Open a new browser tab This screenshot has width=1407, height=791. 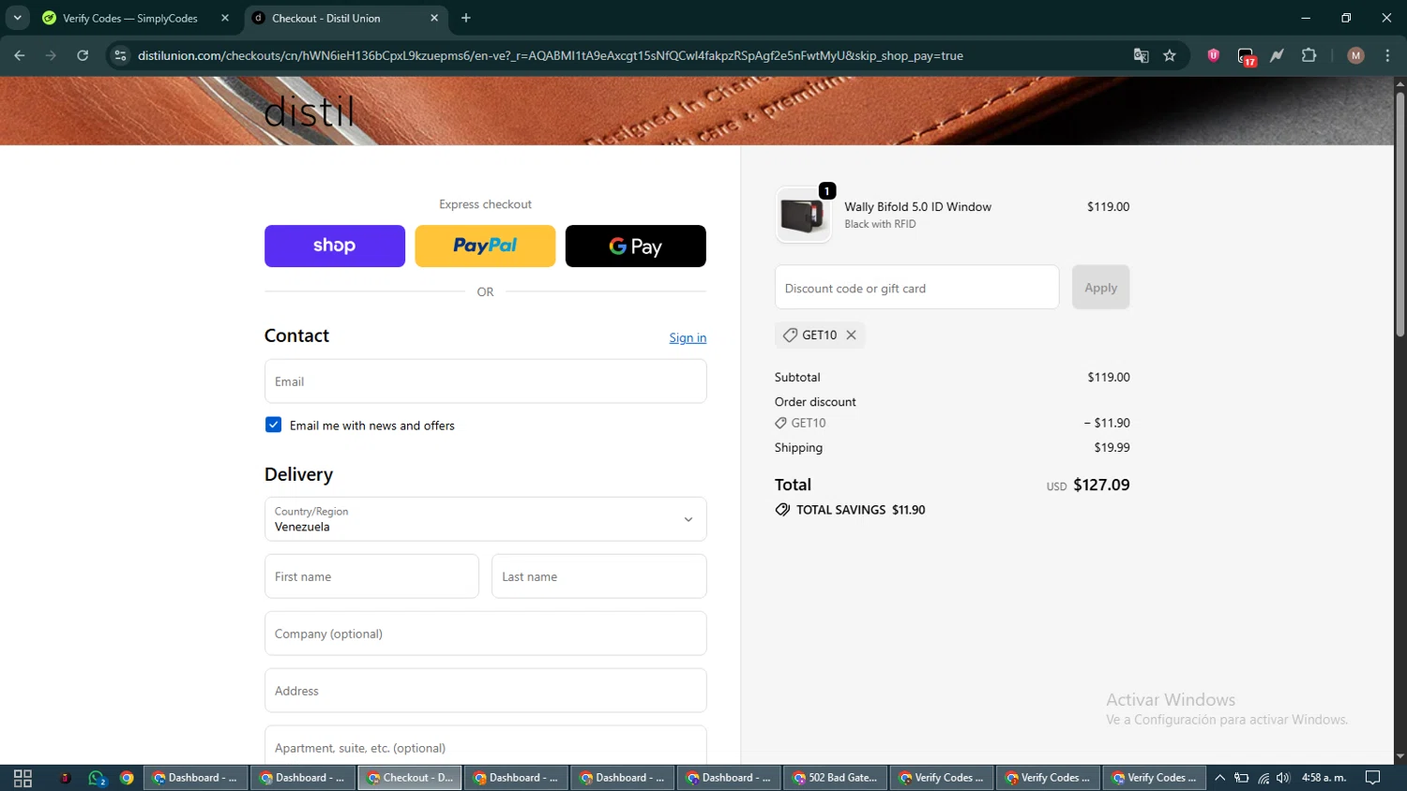coord(466,18)
